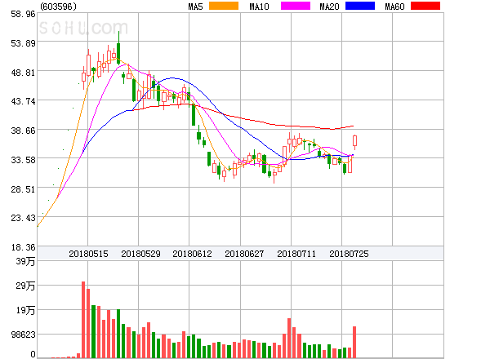Click the 33.58 price axis label
This screenshot has width=490, height=359.
click(x=23, y=160)
